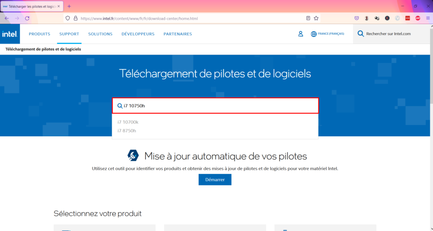Click the tracking protection shield icon
This screenshot has width=433, height=231.
(68, 18)
